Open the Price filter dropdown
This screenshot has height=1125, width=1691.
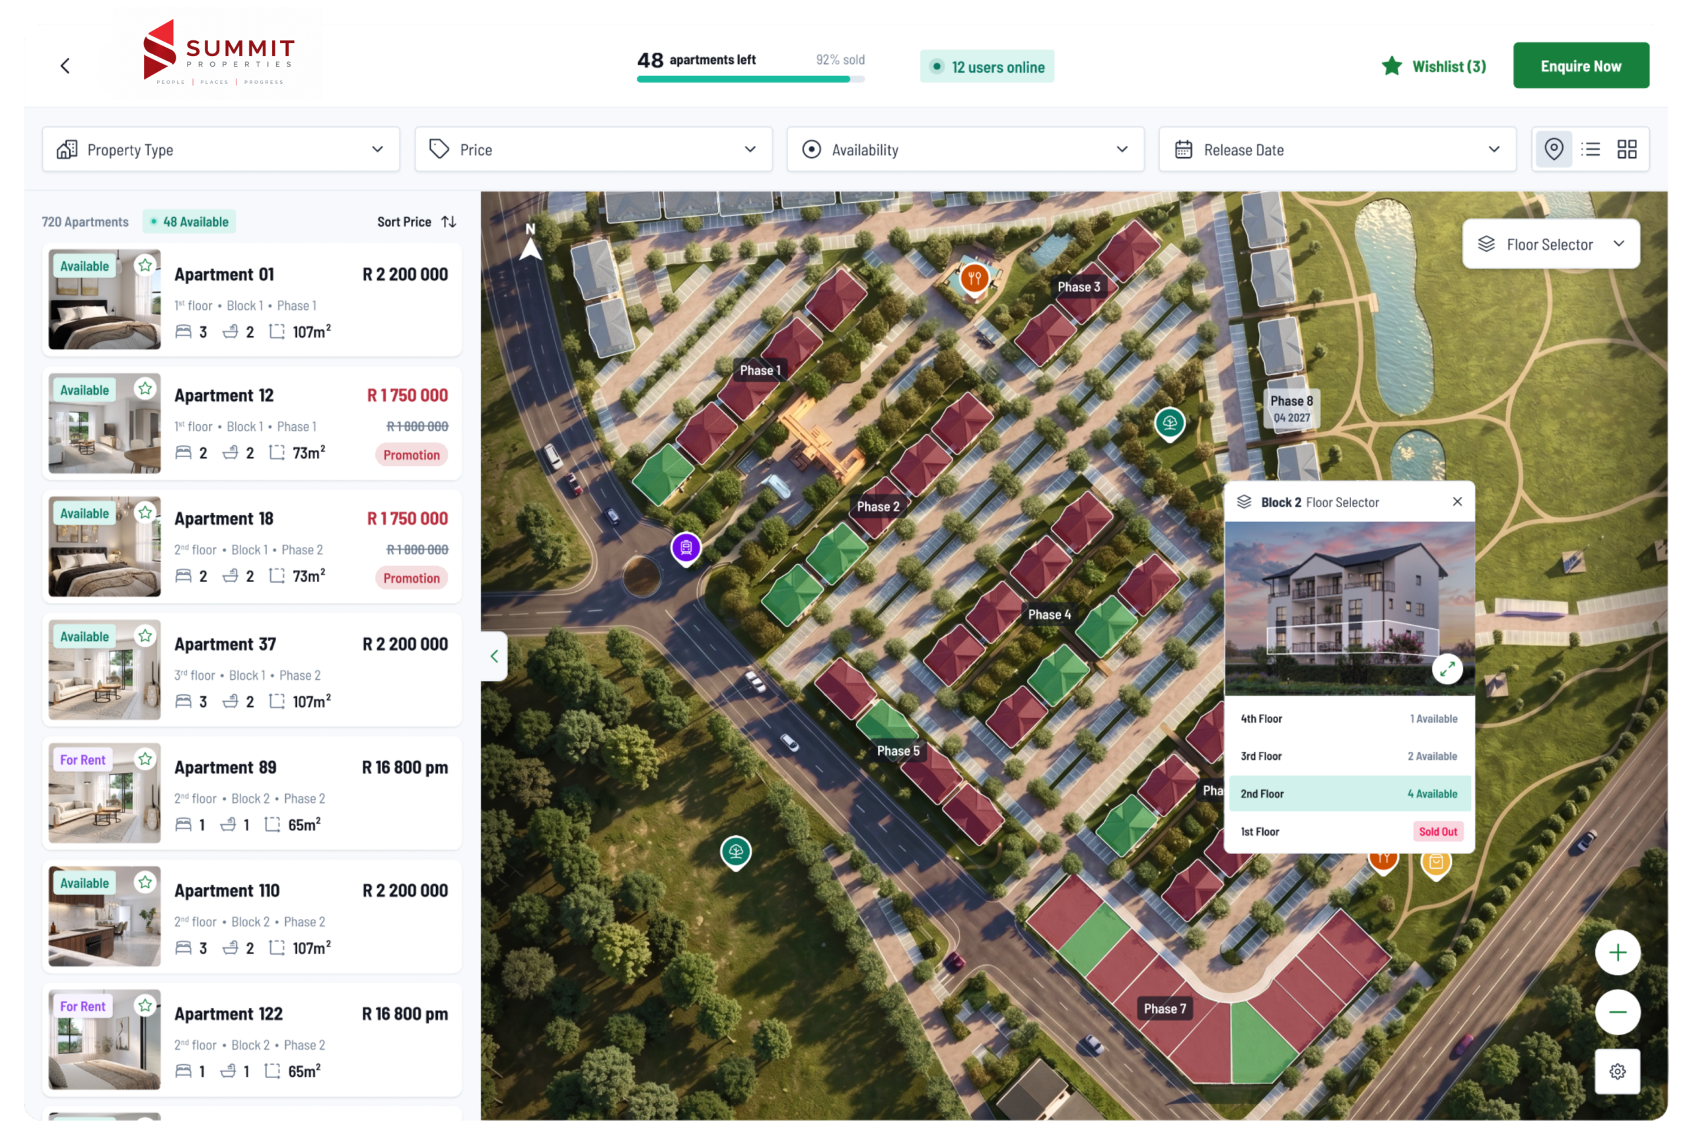tap(593, 149)
